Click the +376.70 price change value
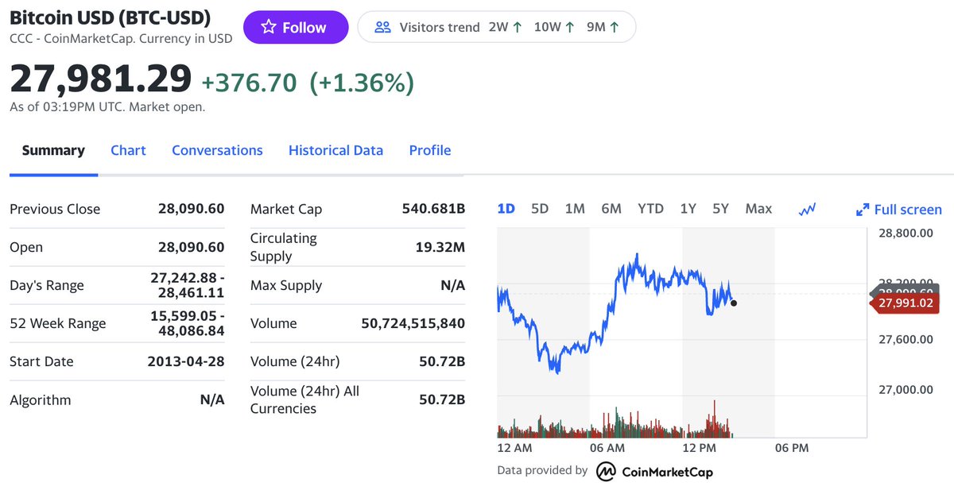 [249, 82]
